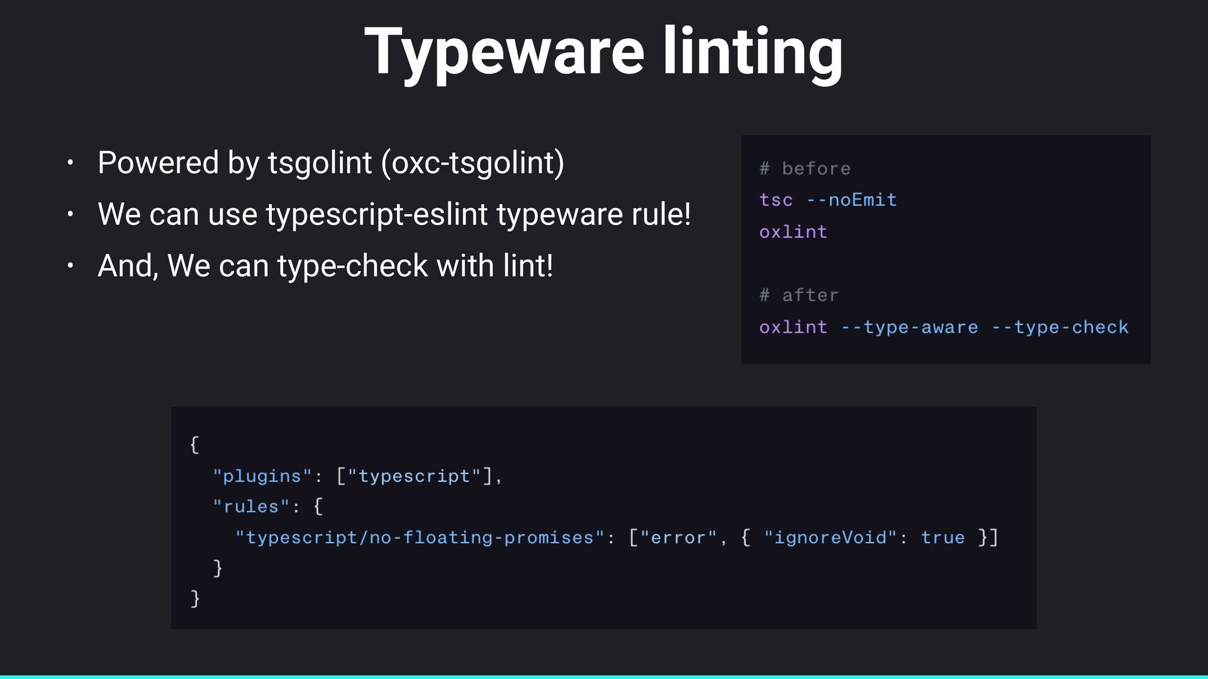The image size is (1208, 679).
Task: Click the 'typescript/no-floating-promises' rule name
Action: (x=420, y=538)
